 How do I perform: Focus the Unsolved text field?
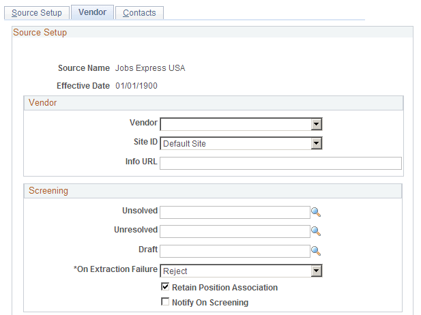[235, 212]
